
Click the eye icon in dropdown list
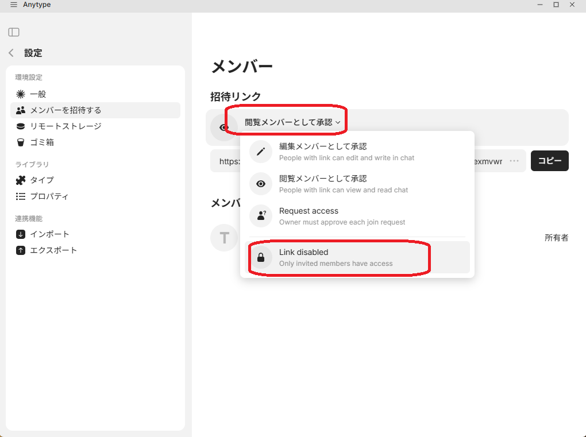261,184
